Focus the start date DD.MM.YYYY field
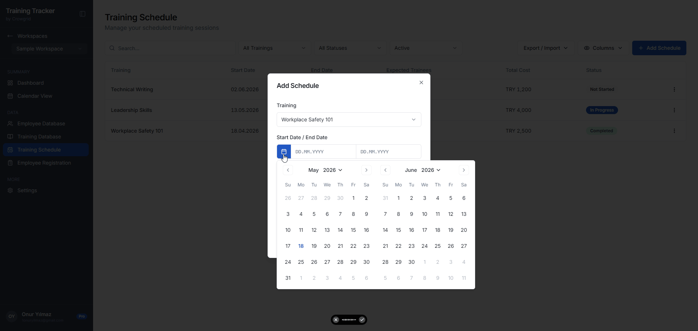This screenshot has height=331, width=698. tap(323, 152)
